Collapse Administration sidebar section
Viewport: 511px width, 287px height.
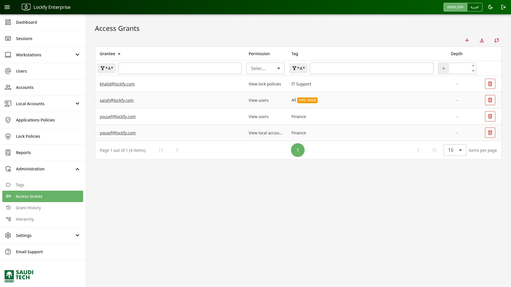click(x=43, y=169)
